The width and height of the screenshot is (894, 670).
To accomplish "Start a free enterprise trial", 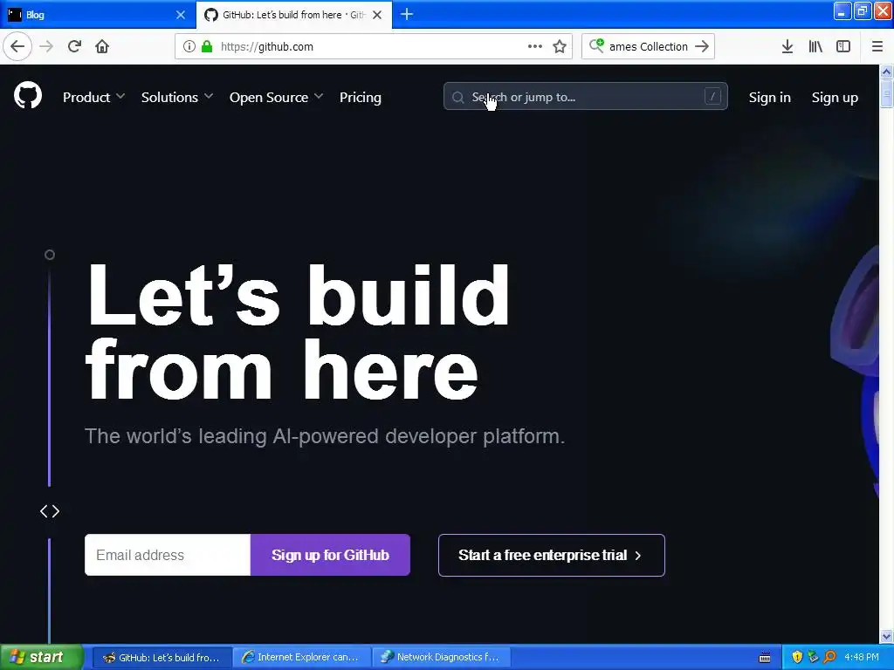I will click(x=552, y=555).
